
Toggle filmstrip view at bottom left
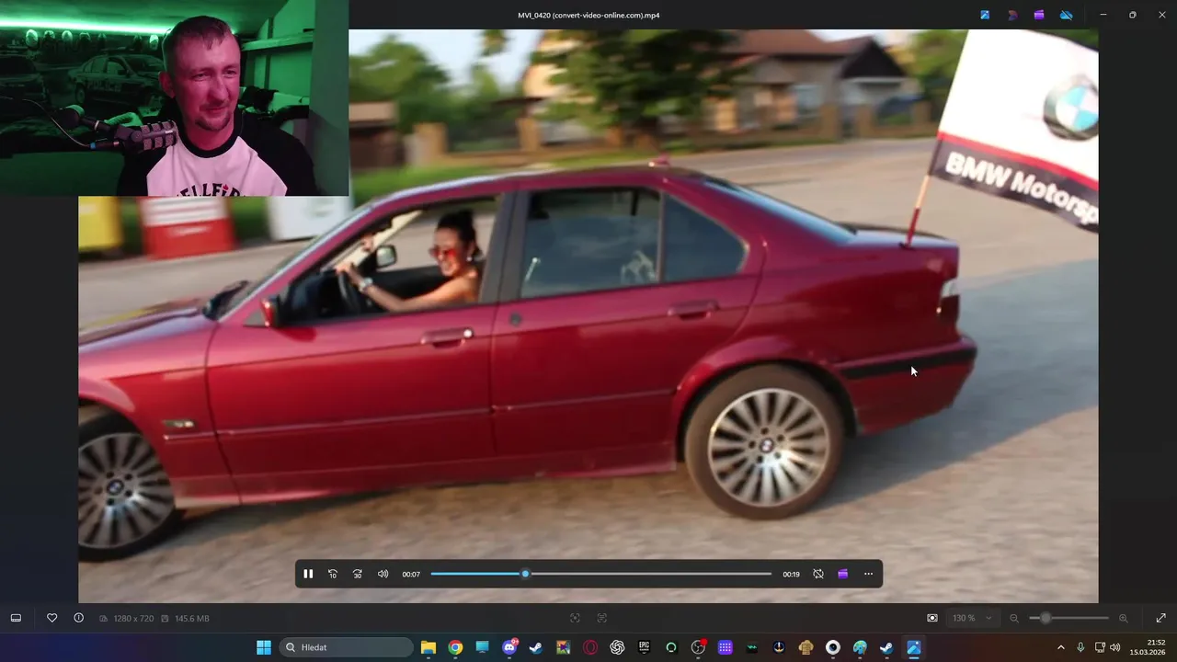16,618
